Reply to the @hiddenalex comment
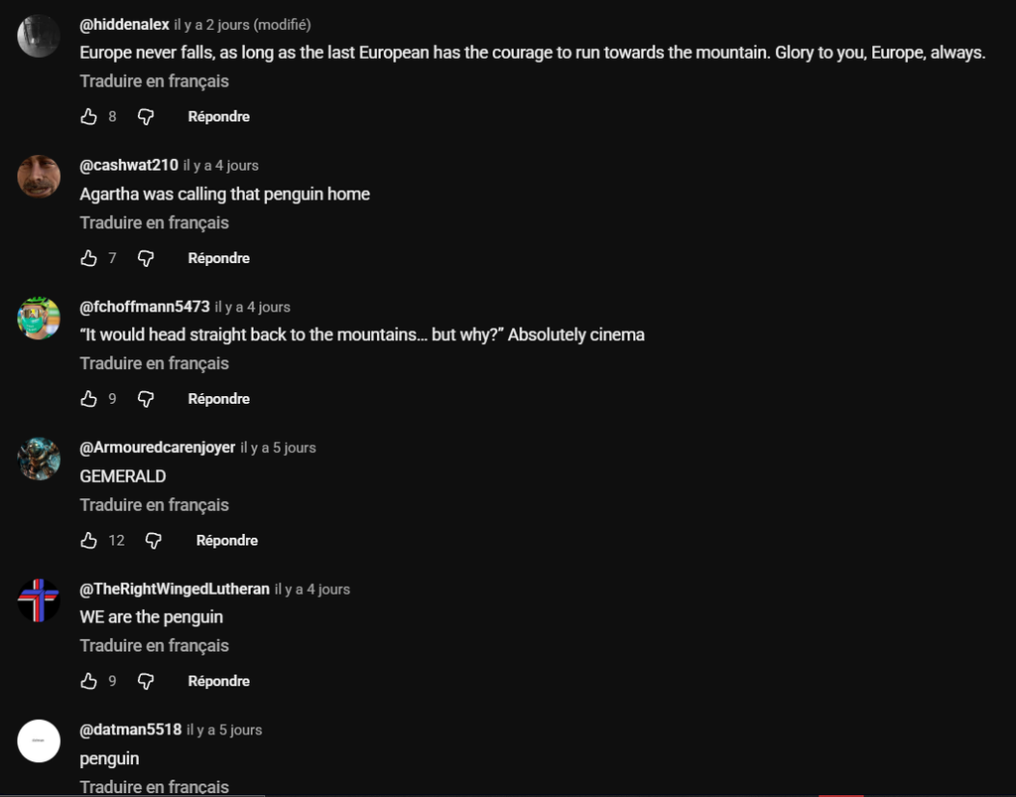This screenshot has width=1016, height=797. 218,117
